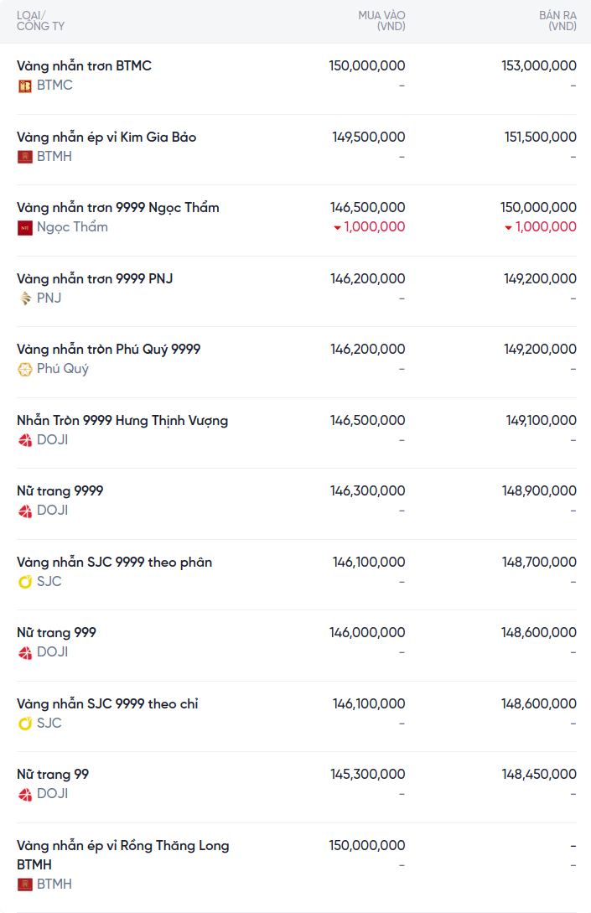Click the PNJ company logo icon
This screenshot has width=591, height=913.
(25, 298)
